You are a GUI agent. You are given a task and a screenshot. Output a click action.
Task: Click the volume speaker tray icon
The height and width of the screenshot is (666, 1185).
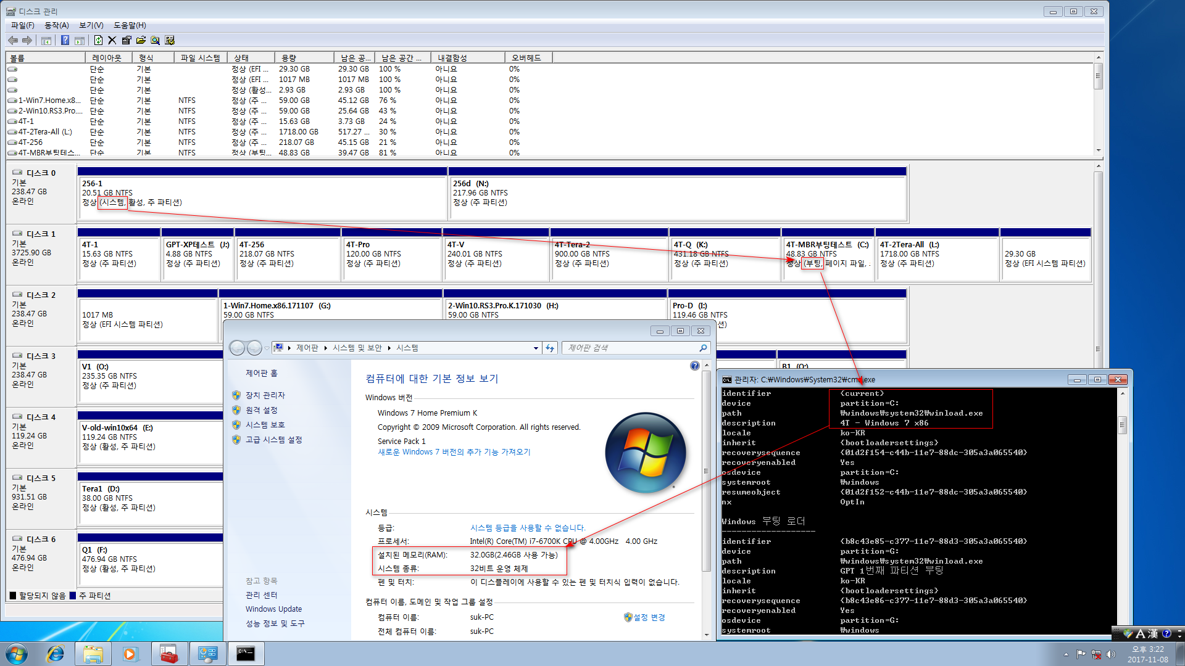pos(1111,654)
